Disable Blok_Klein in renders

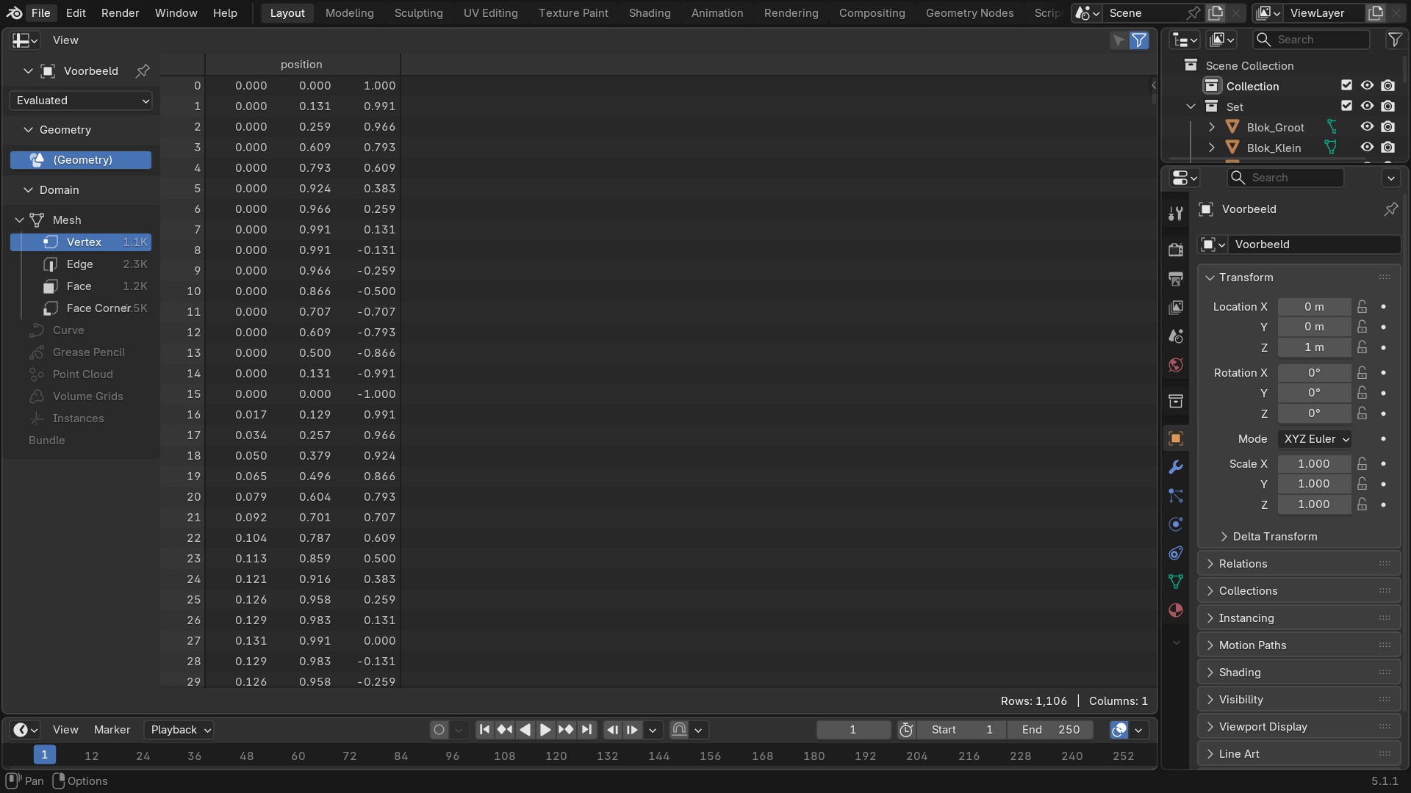point(1387,148)
